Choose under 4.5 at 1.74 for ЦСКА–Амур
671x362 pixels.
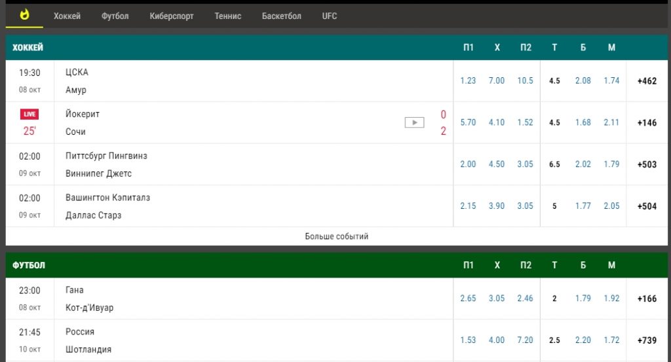click(x=611, y=81)
